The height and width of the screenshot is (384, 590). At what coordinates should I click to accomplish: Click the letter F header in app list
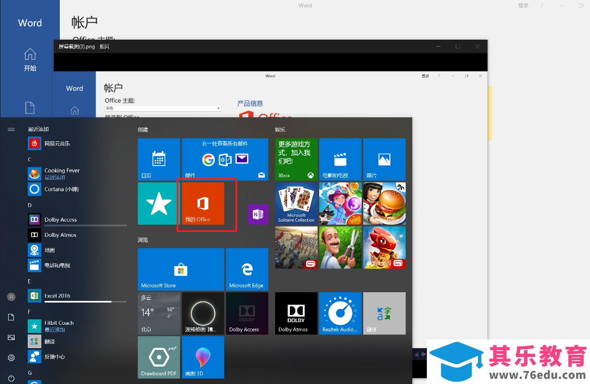tap(29, 312)
